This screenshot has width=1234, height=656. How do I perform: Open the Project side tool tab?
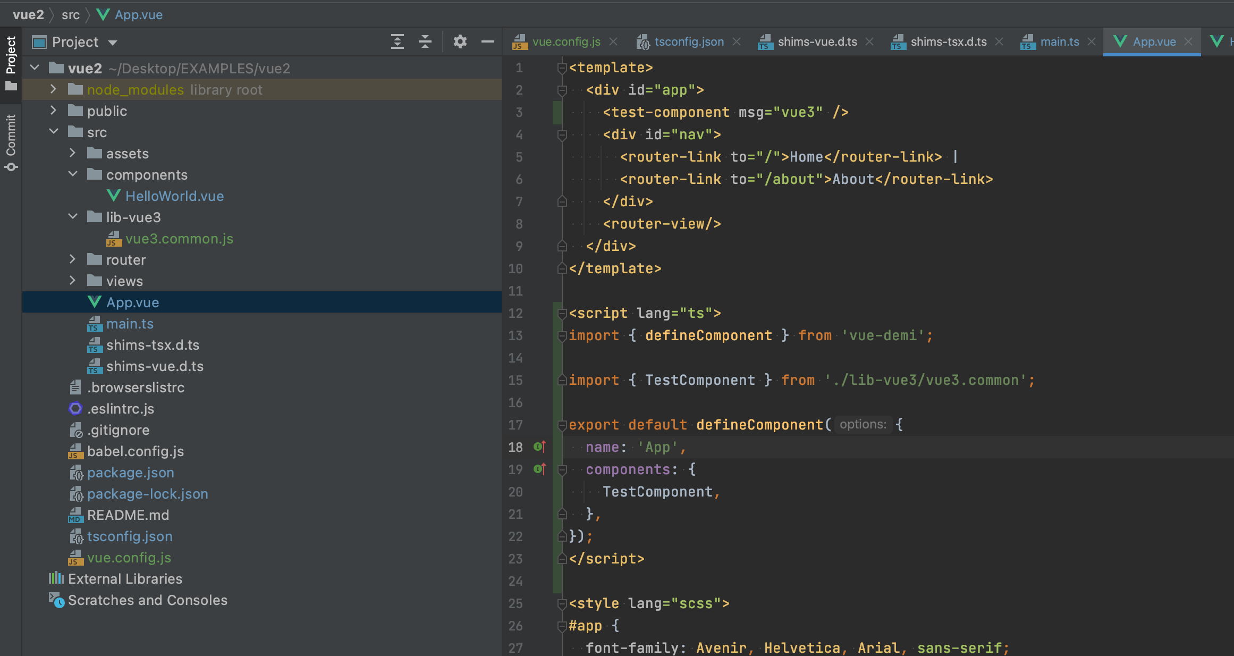(11, 63)
